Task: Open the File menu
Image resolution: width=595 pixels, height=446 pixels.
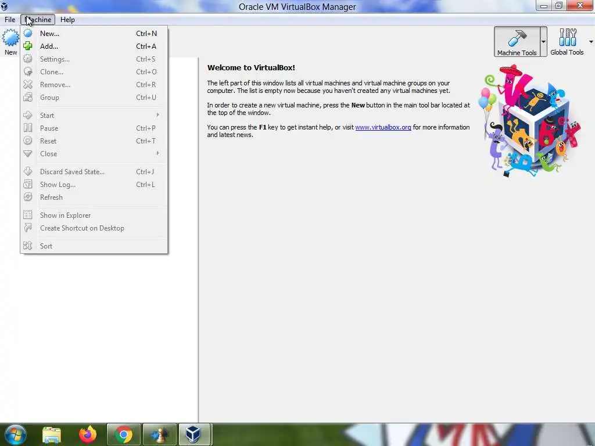Action: click(10, 20)
